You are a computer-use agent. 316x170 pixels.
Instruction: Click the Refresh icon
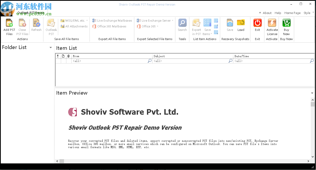click(x=36, y=23)
